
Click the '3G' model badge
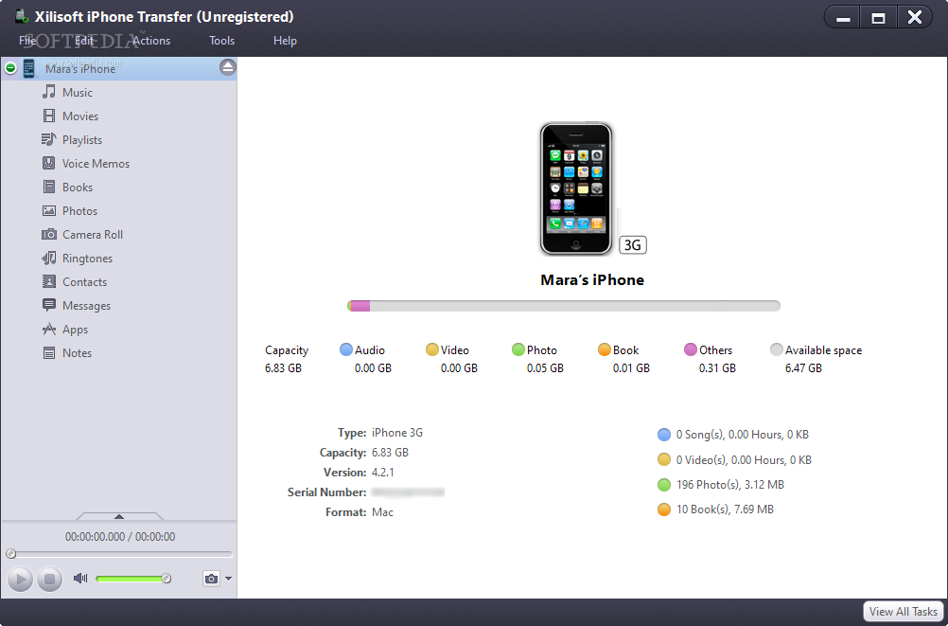point(632,244)
